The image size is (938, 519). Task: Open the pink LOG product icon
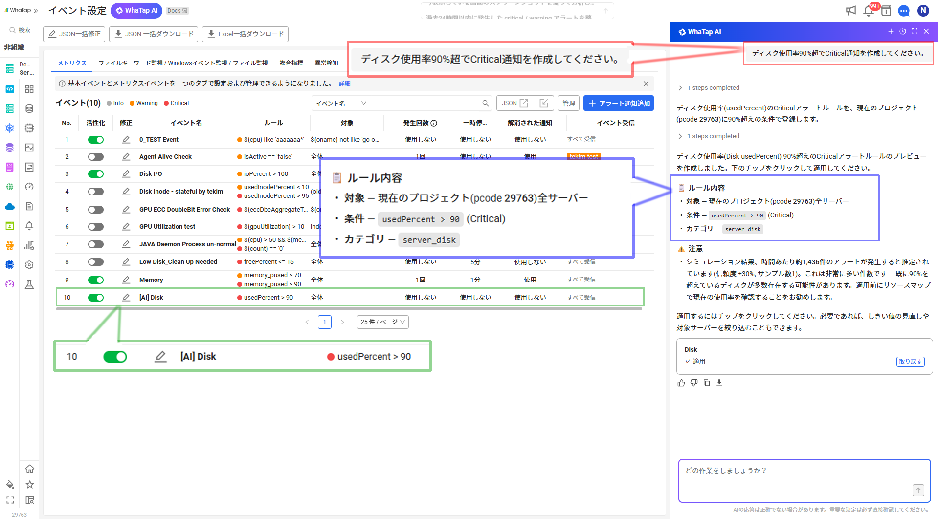10,167
